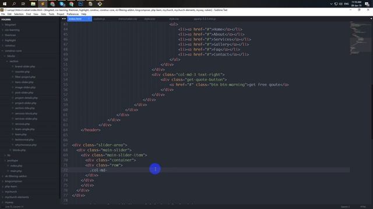Open the Selection menu
373x209 pixels.
point(19,14)
